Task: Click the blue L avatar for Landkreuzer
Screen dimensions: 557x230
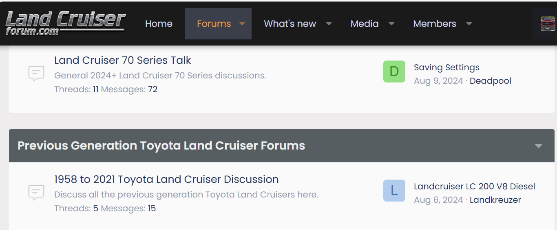Action: pyautogui.click(x=394, y=191)
